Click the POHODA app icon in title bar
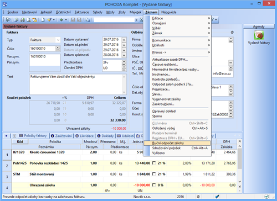This screenshot has height=201, width=277. point(5,4)
